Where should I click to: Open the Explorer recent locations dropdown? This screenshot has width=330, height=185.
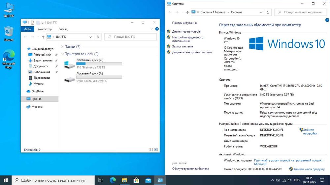point(38,37)
